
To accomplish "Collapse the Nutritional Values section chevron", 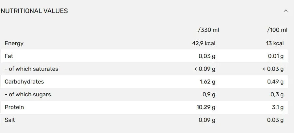I will 286,11.
